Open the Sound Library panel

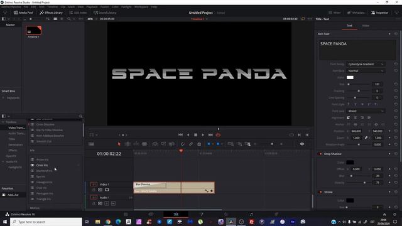coord(105,13)
